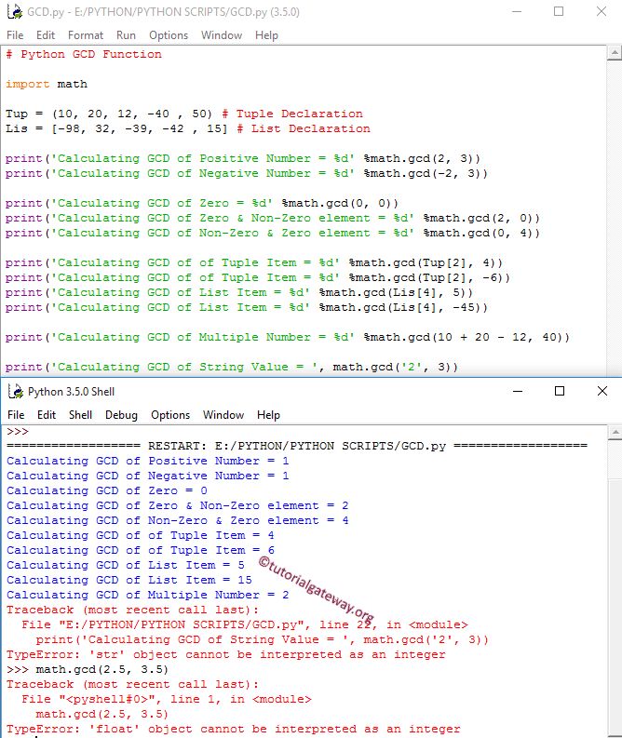Minimize the Python 3.5.0 Shell window

click(x=518, y=391)
